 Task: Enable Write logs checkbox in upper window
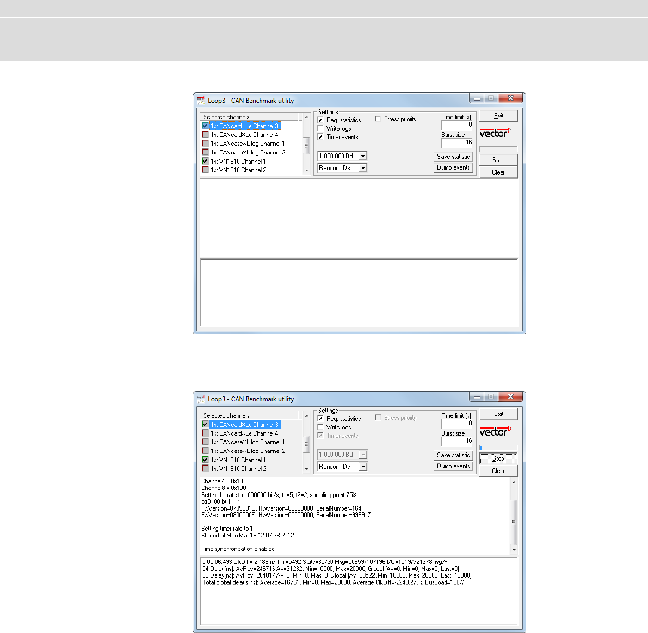tap(320, 128)
